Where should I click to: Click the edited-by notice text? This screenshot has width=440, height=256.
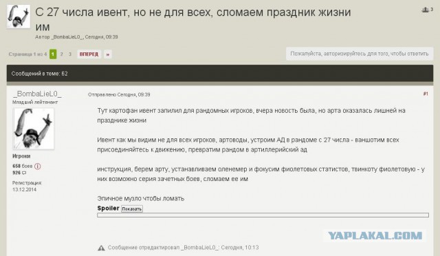[184, 248]
